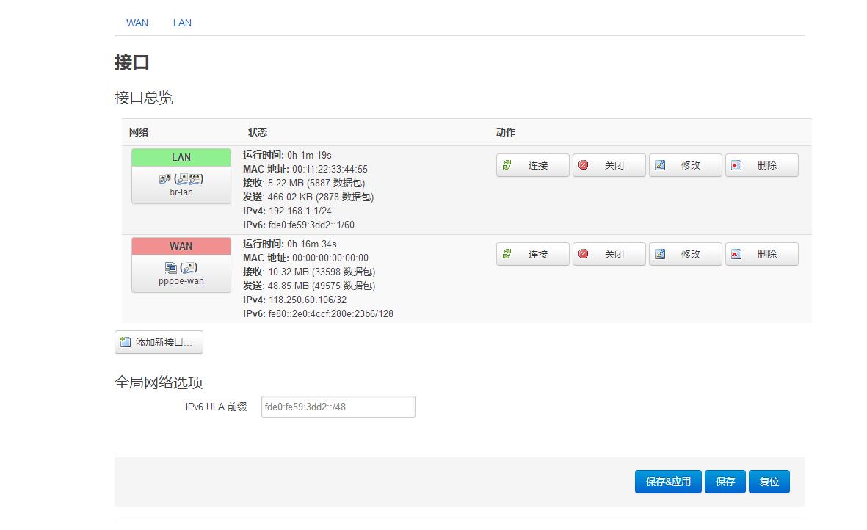The image size is (867, 530).
Task: Click the green LAN network label box
Action: (181, 156)
